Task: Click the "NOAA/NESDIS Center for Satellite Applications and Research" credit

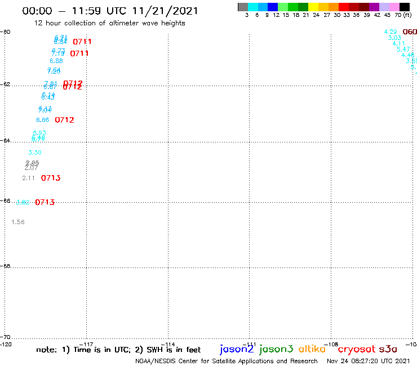Action: pyautogui.click(x=227, y=361)
